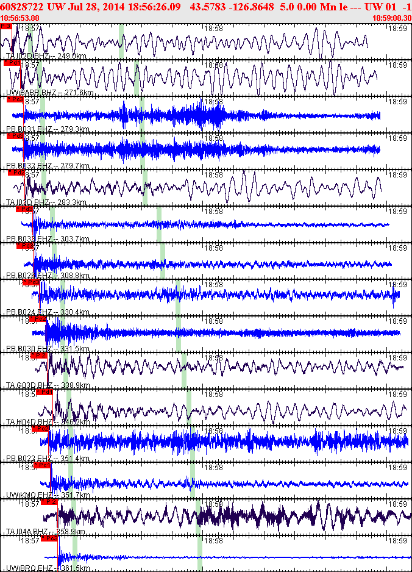
Task: Click the station label TA.G03D.BHZ 338.9km
Action: (48, 385)
